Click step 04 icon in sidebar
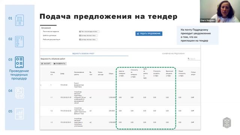 pyautogui.click(x=19, y=93)
